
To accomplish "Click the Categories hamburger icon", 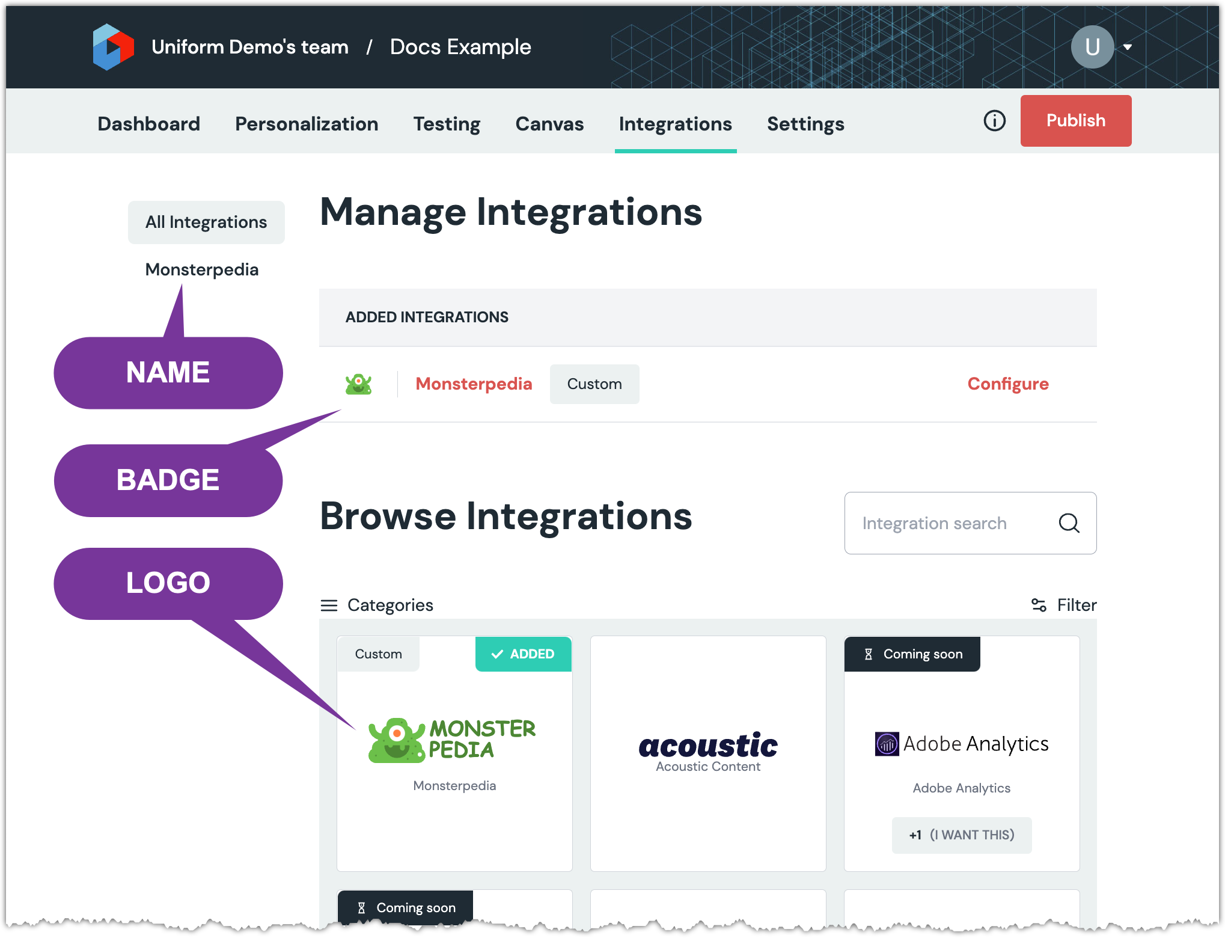I will tap(329, 605).
